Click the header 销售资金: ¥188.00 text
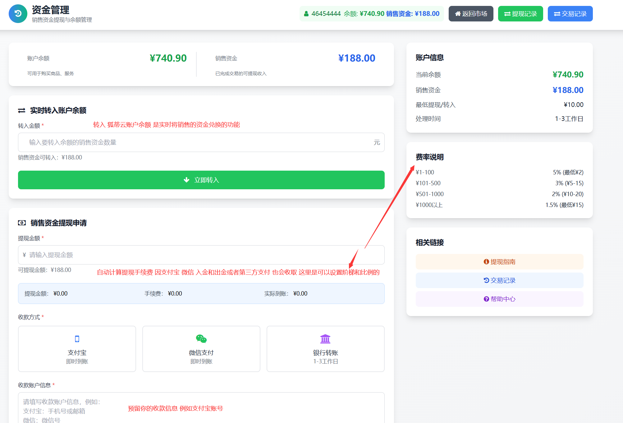The height and width of the screenshot is (423, 623). (x=413, y=14)
